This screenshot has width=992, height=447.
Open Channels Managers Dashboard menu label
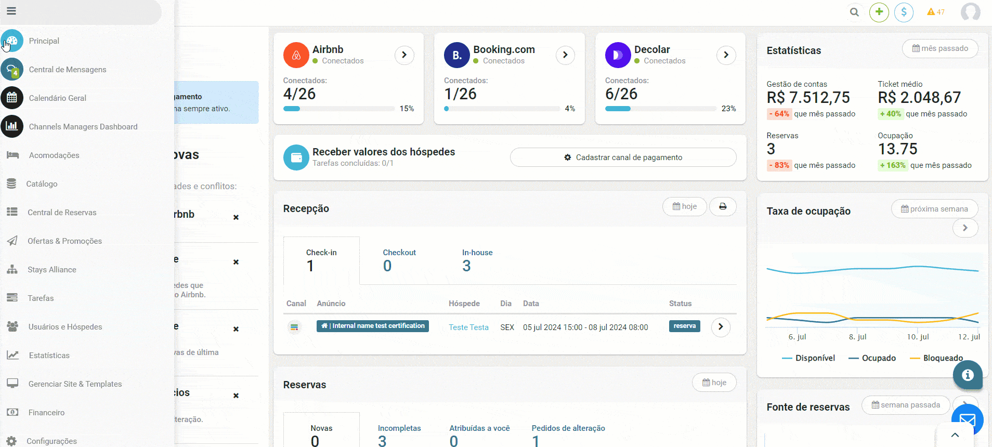[x=83, y=126]
